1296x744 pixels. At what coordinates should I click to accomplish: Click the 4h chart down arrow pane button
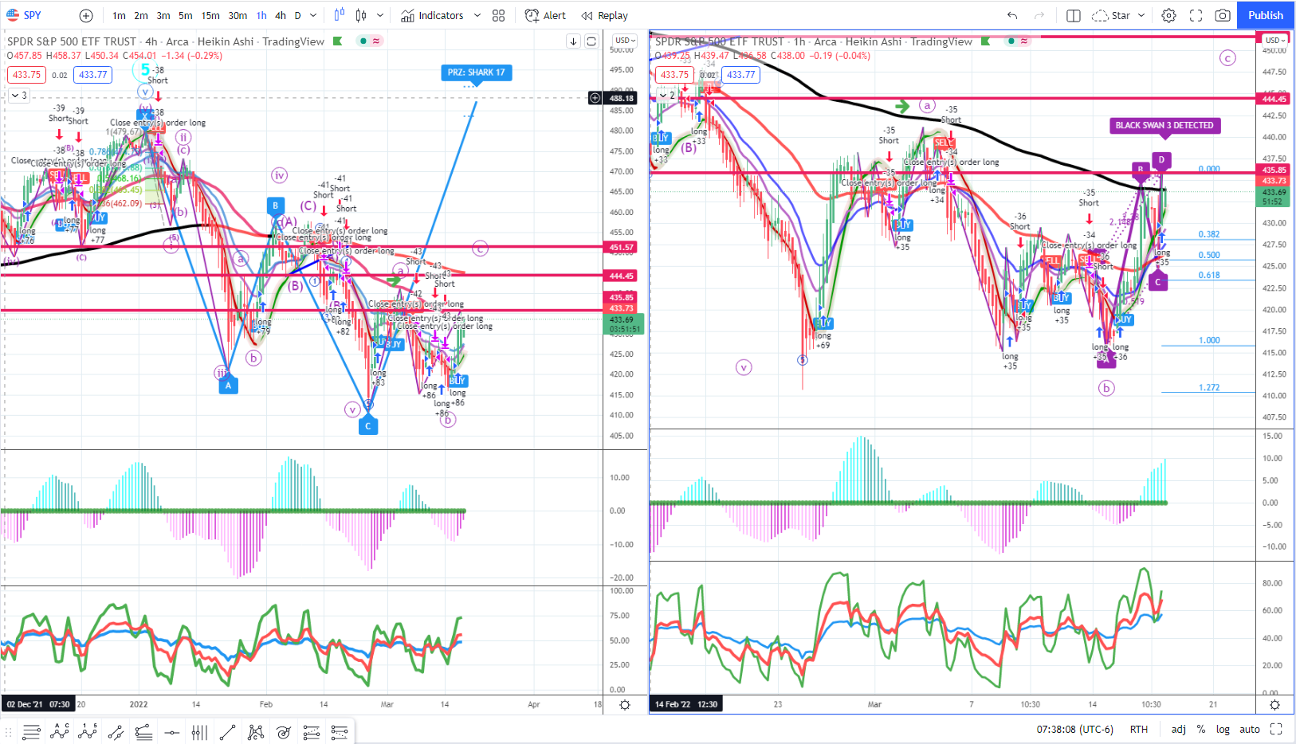click(x=573, y=41)
